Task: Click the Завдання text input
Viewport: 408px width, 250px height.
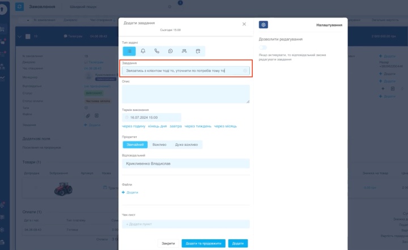Action: point(186,71)
